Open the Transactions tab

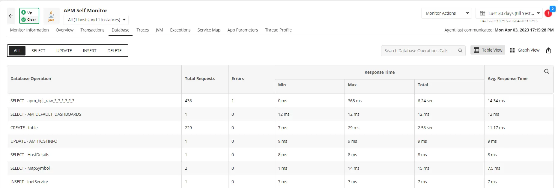coord(92,30)
